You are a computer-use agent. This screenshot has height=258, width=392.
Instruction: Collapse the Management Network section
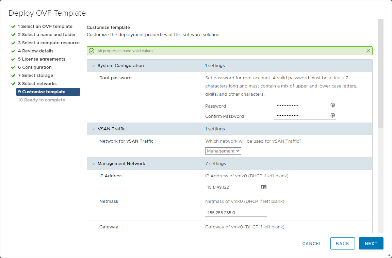pyautogui.click(x=93, y=164)
